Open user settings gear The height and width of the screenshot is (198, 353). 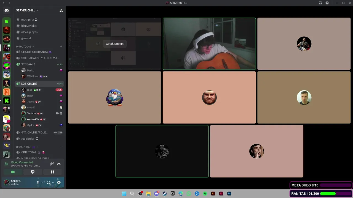point(59,182)
